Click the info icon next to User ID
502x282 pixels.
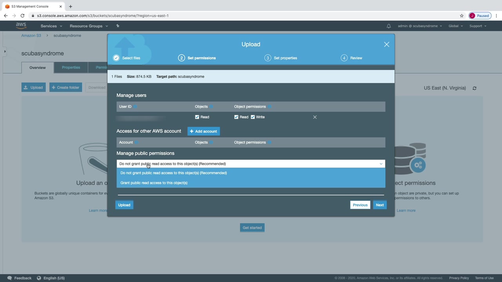coord(135,107)
